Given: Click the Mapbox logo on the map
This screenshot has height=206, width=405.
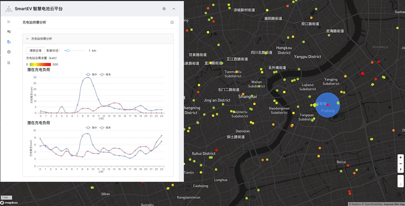Looking at the screenshot, I should (9, 203).
